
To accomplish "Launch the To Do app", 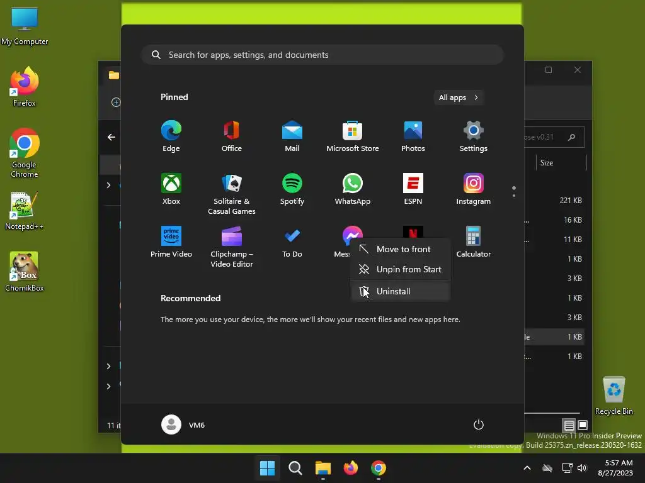I will (292, 242).
